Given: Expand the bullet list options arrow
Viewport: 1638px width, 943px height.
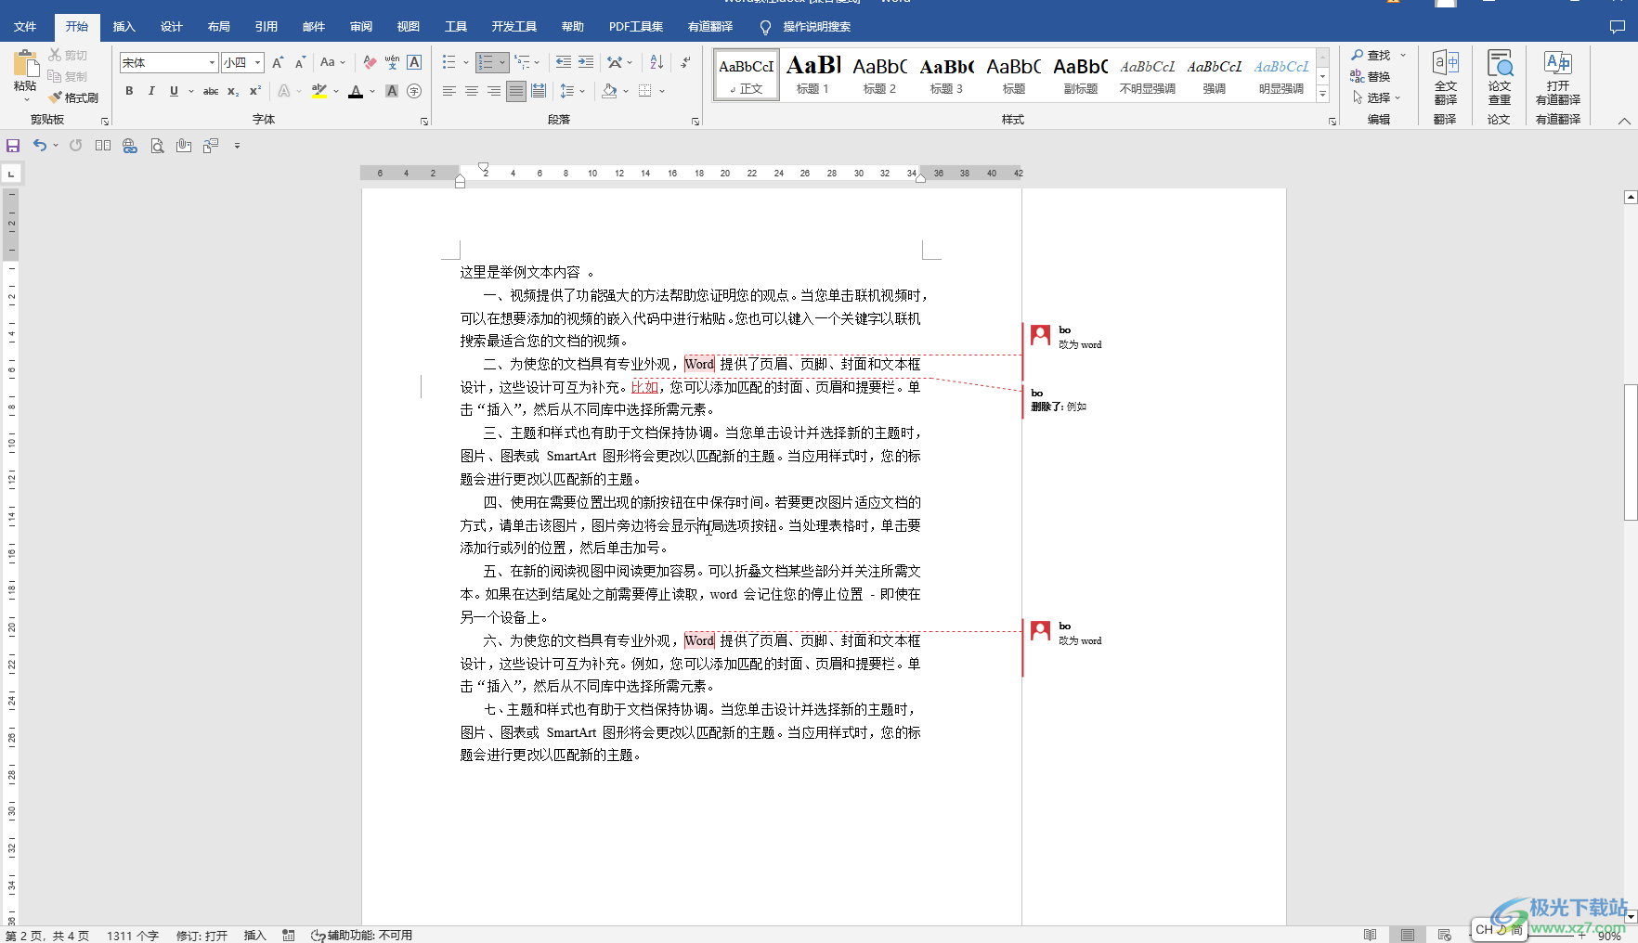Looking at the screenshot, I should click(x=466, y=62).
